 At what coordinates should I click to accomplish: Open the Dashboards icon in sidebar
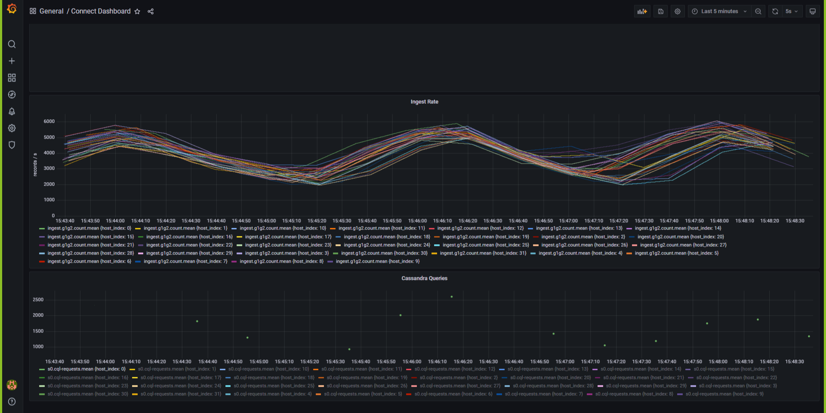12,78
